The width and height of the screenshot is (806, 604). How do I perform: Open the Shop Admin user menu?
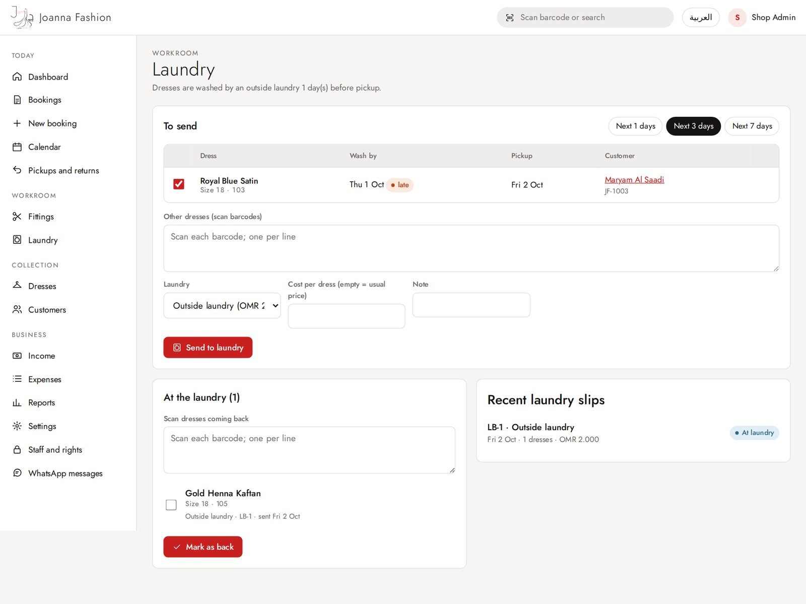click(762, 18)
